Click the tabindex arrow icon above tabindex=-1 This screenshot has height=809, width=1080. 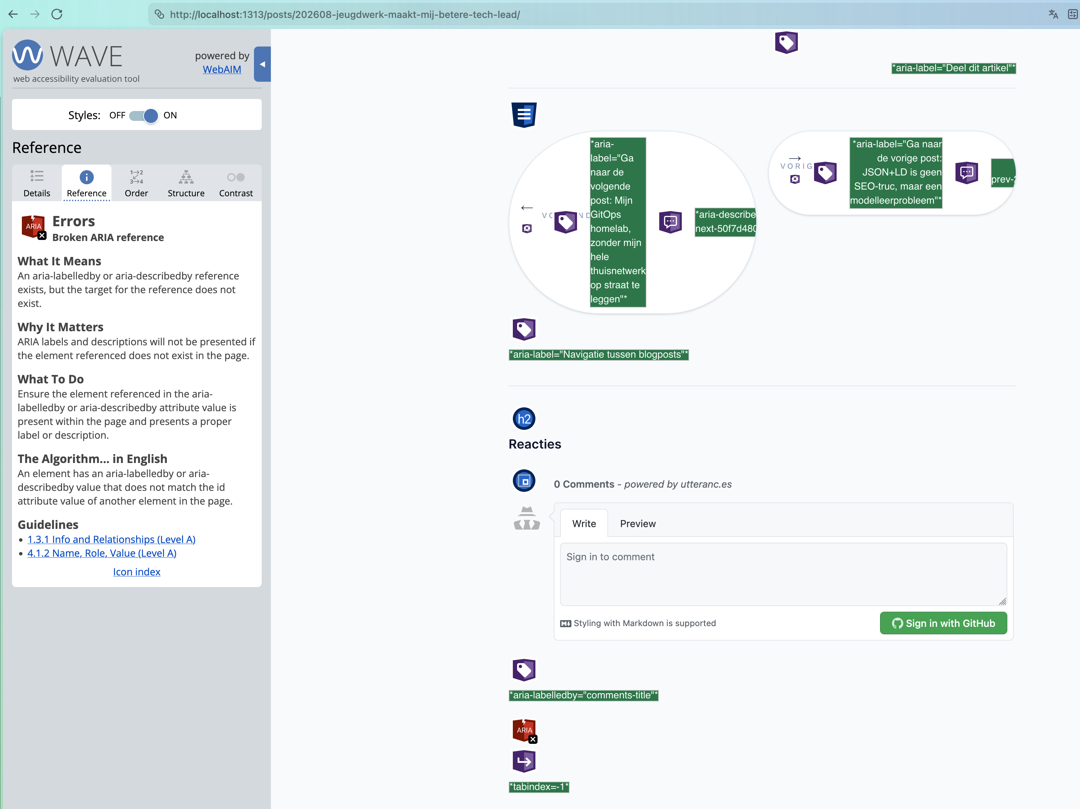tap(524, 761)
